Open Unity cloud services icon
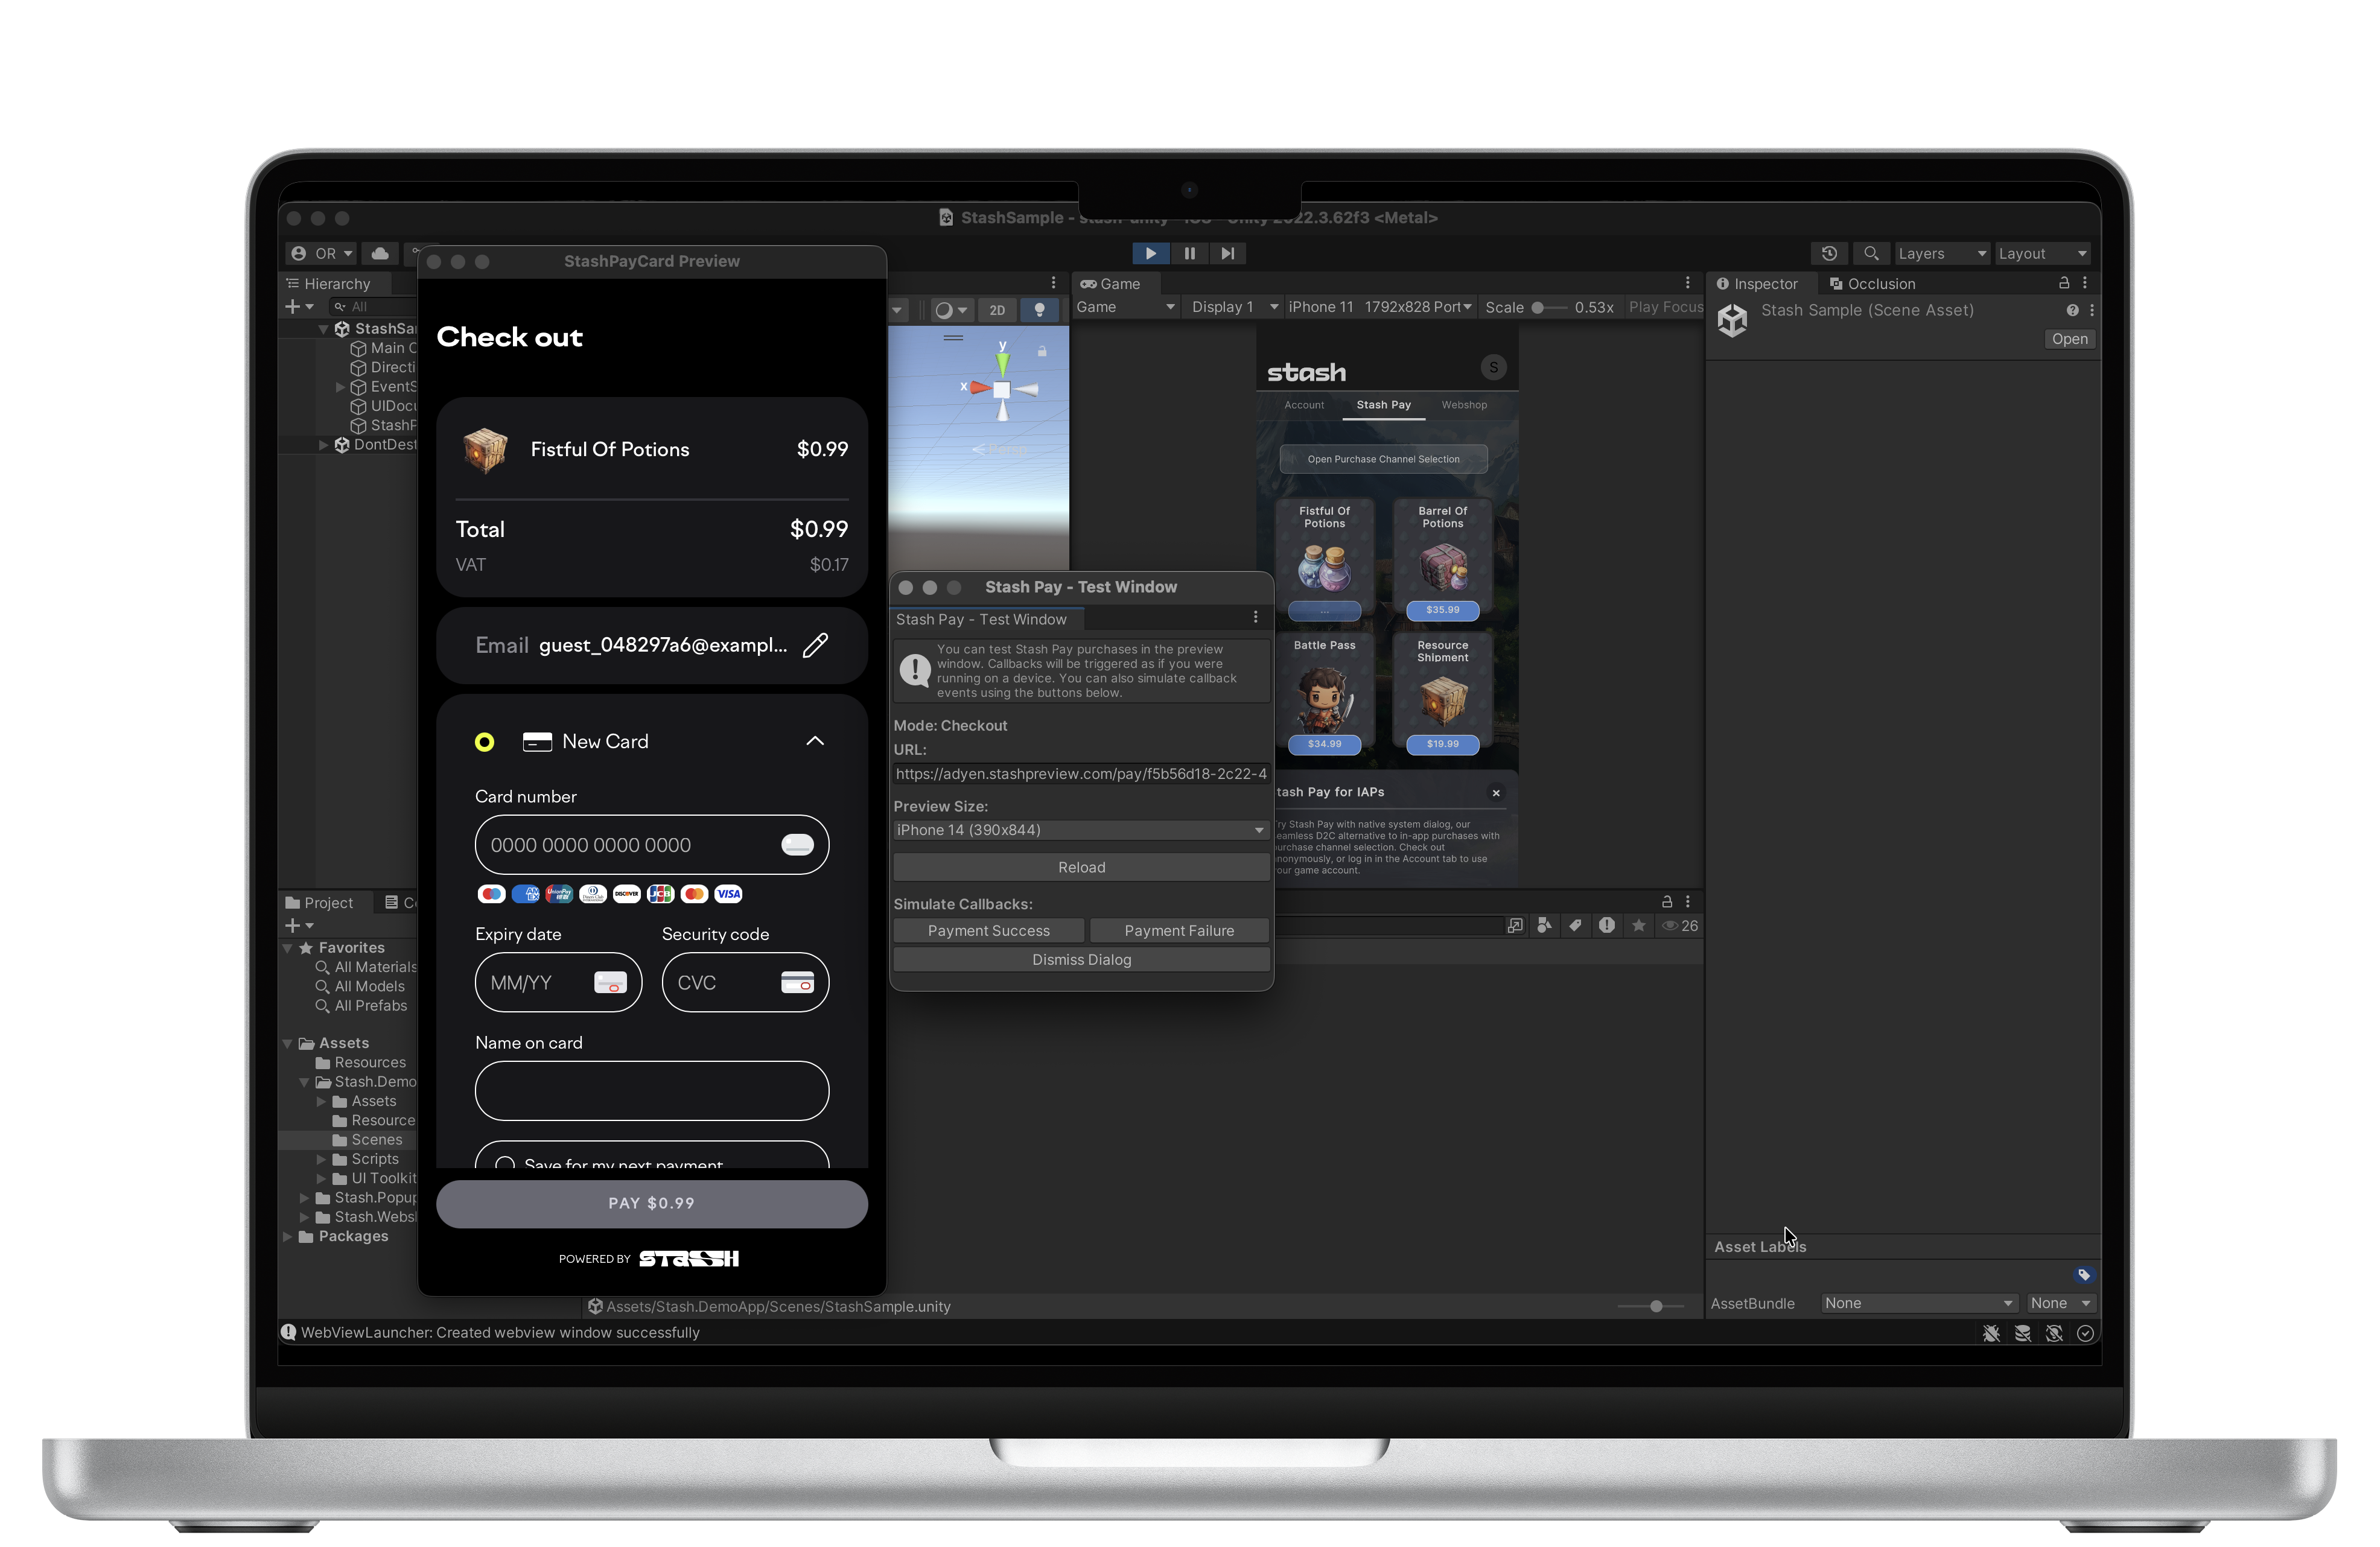 [x=380, y=254]
